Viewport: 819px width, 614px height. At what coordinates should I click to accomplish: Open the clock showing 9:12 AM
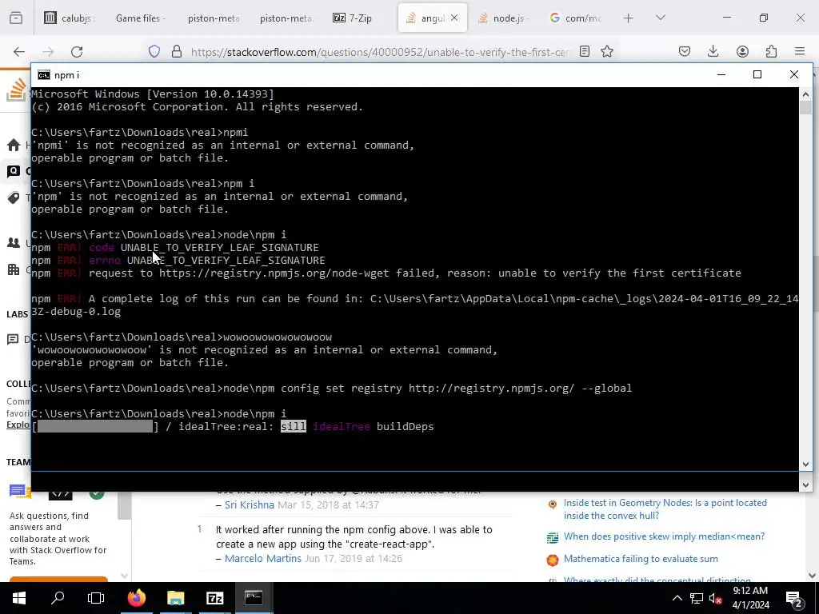(750, 598)
